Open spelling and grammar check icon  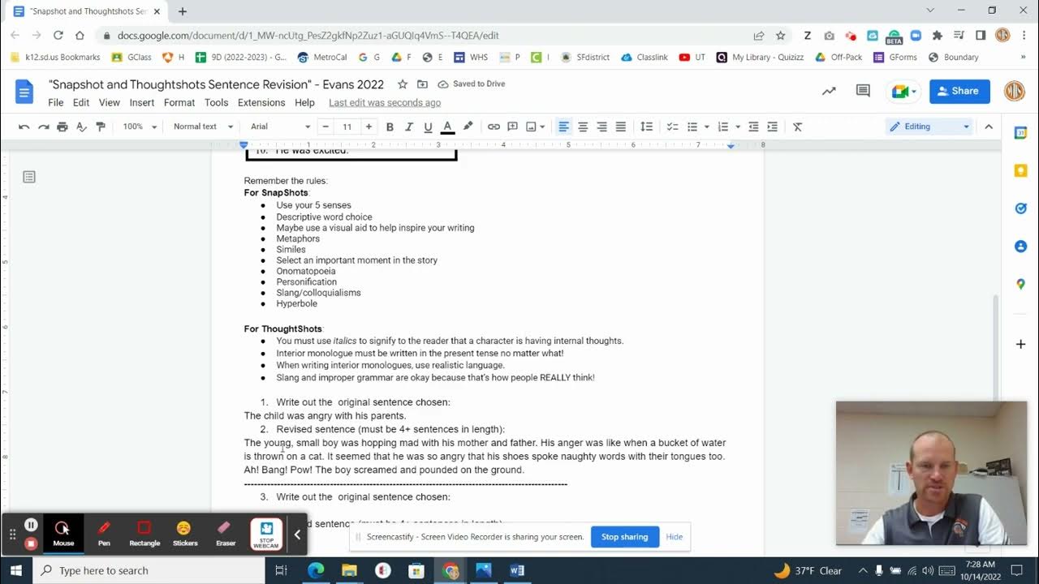[81, 127]
